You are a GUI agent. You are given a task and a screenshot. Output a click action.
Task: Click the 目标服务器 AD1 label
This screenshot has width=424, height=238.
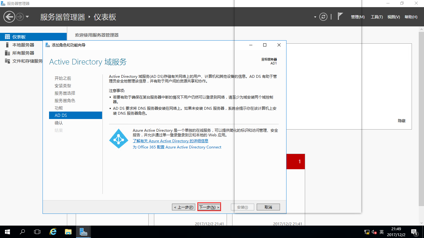click(x=269, y=61)
